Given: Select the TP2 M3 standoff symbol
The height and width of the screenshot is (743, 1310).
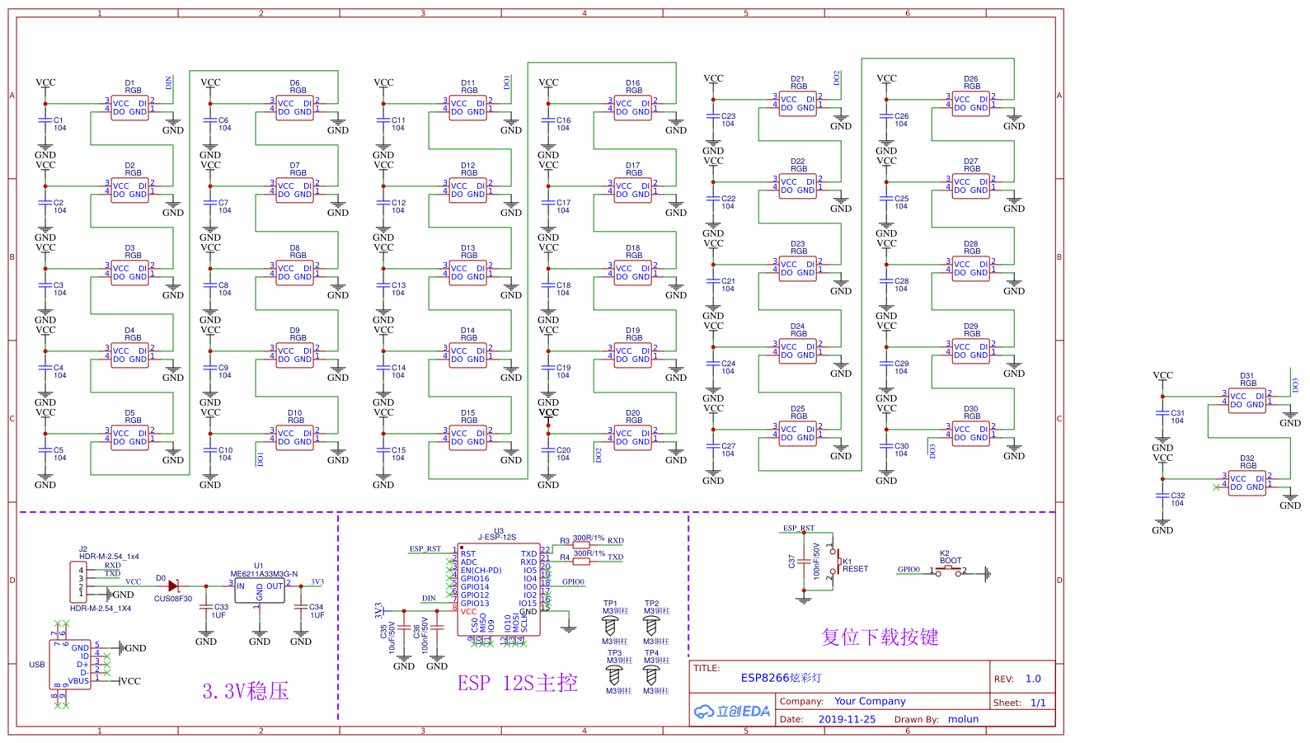Looking at the screenshot, I should [x=651, y=626].
